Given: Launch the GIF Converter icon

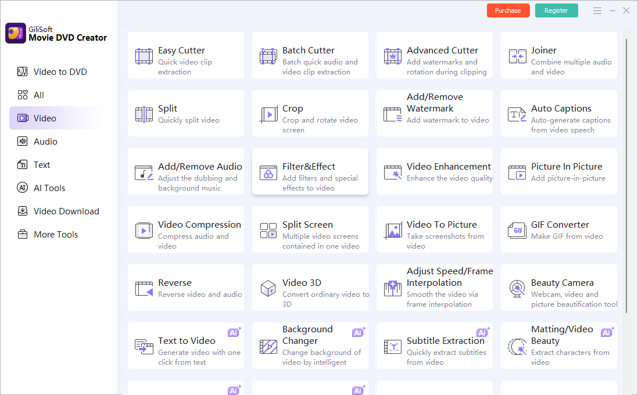Looking at the screenshot, I should [x=517, y=231].
